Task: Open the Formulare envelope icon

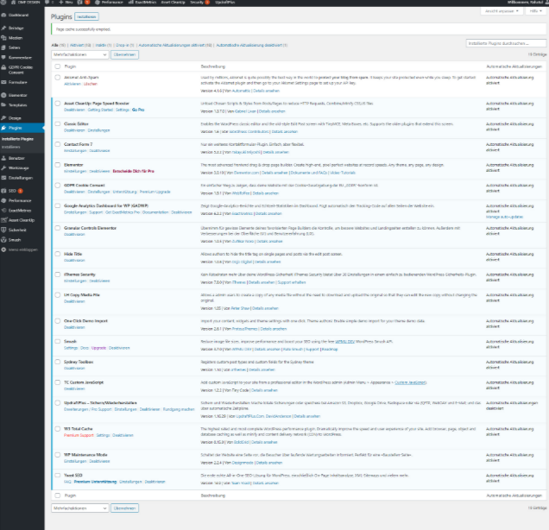Action: tap(3, 82)
